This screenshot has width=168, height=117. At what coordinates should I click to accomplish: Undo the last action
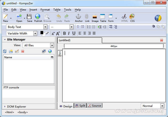pos(59,18)
